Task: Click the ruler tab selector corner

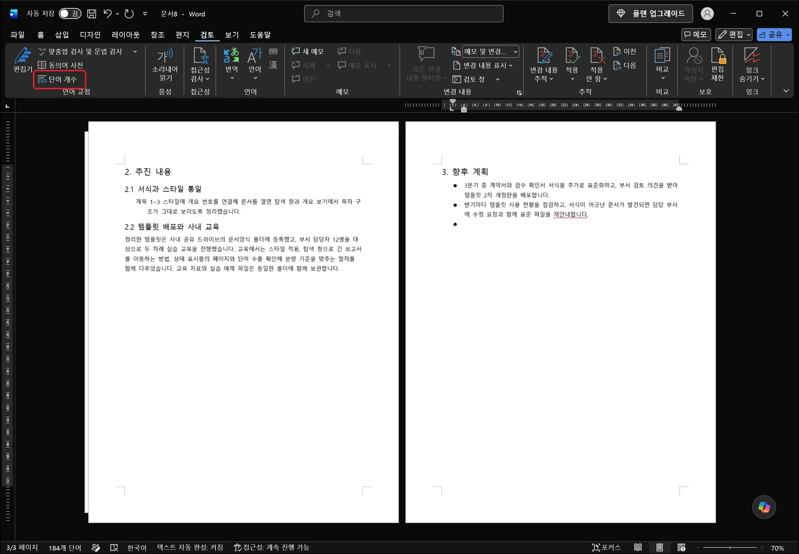Action: pos(7,106)
